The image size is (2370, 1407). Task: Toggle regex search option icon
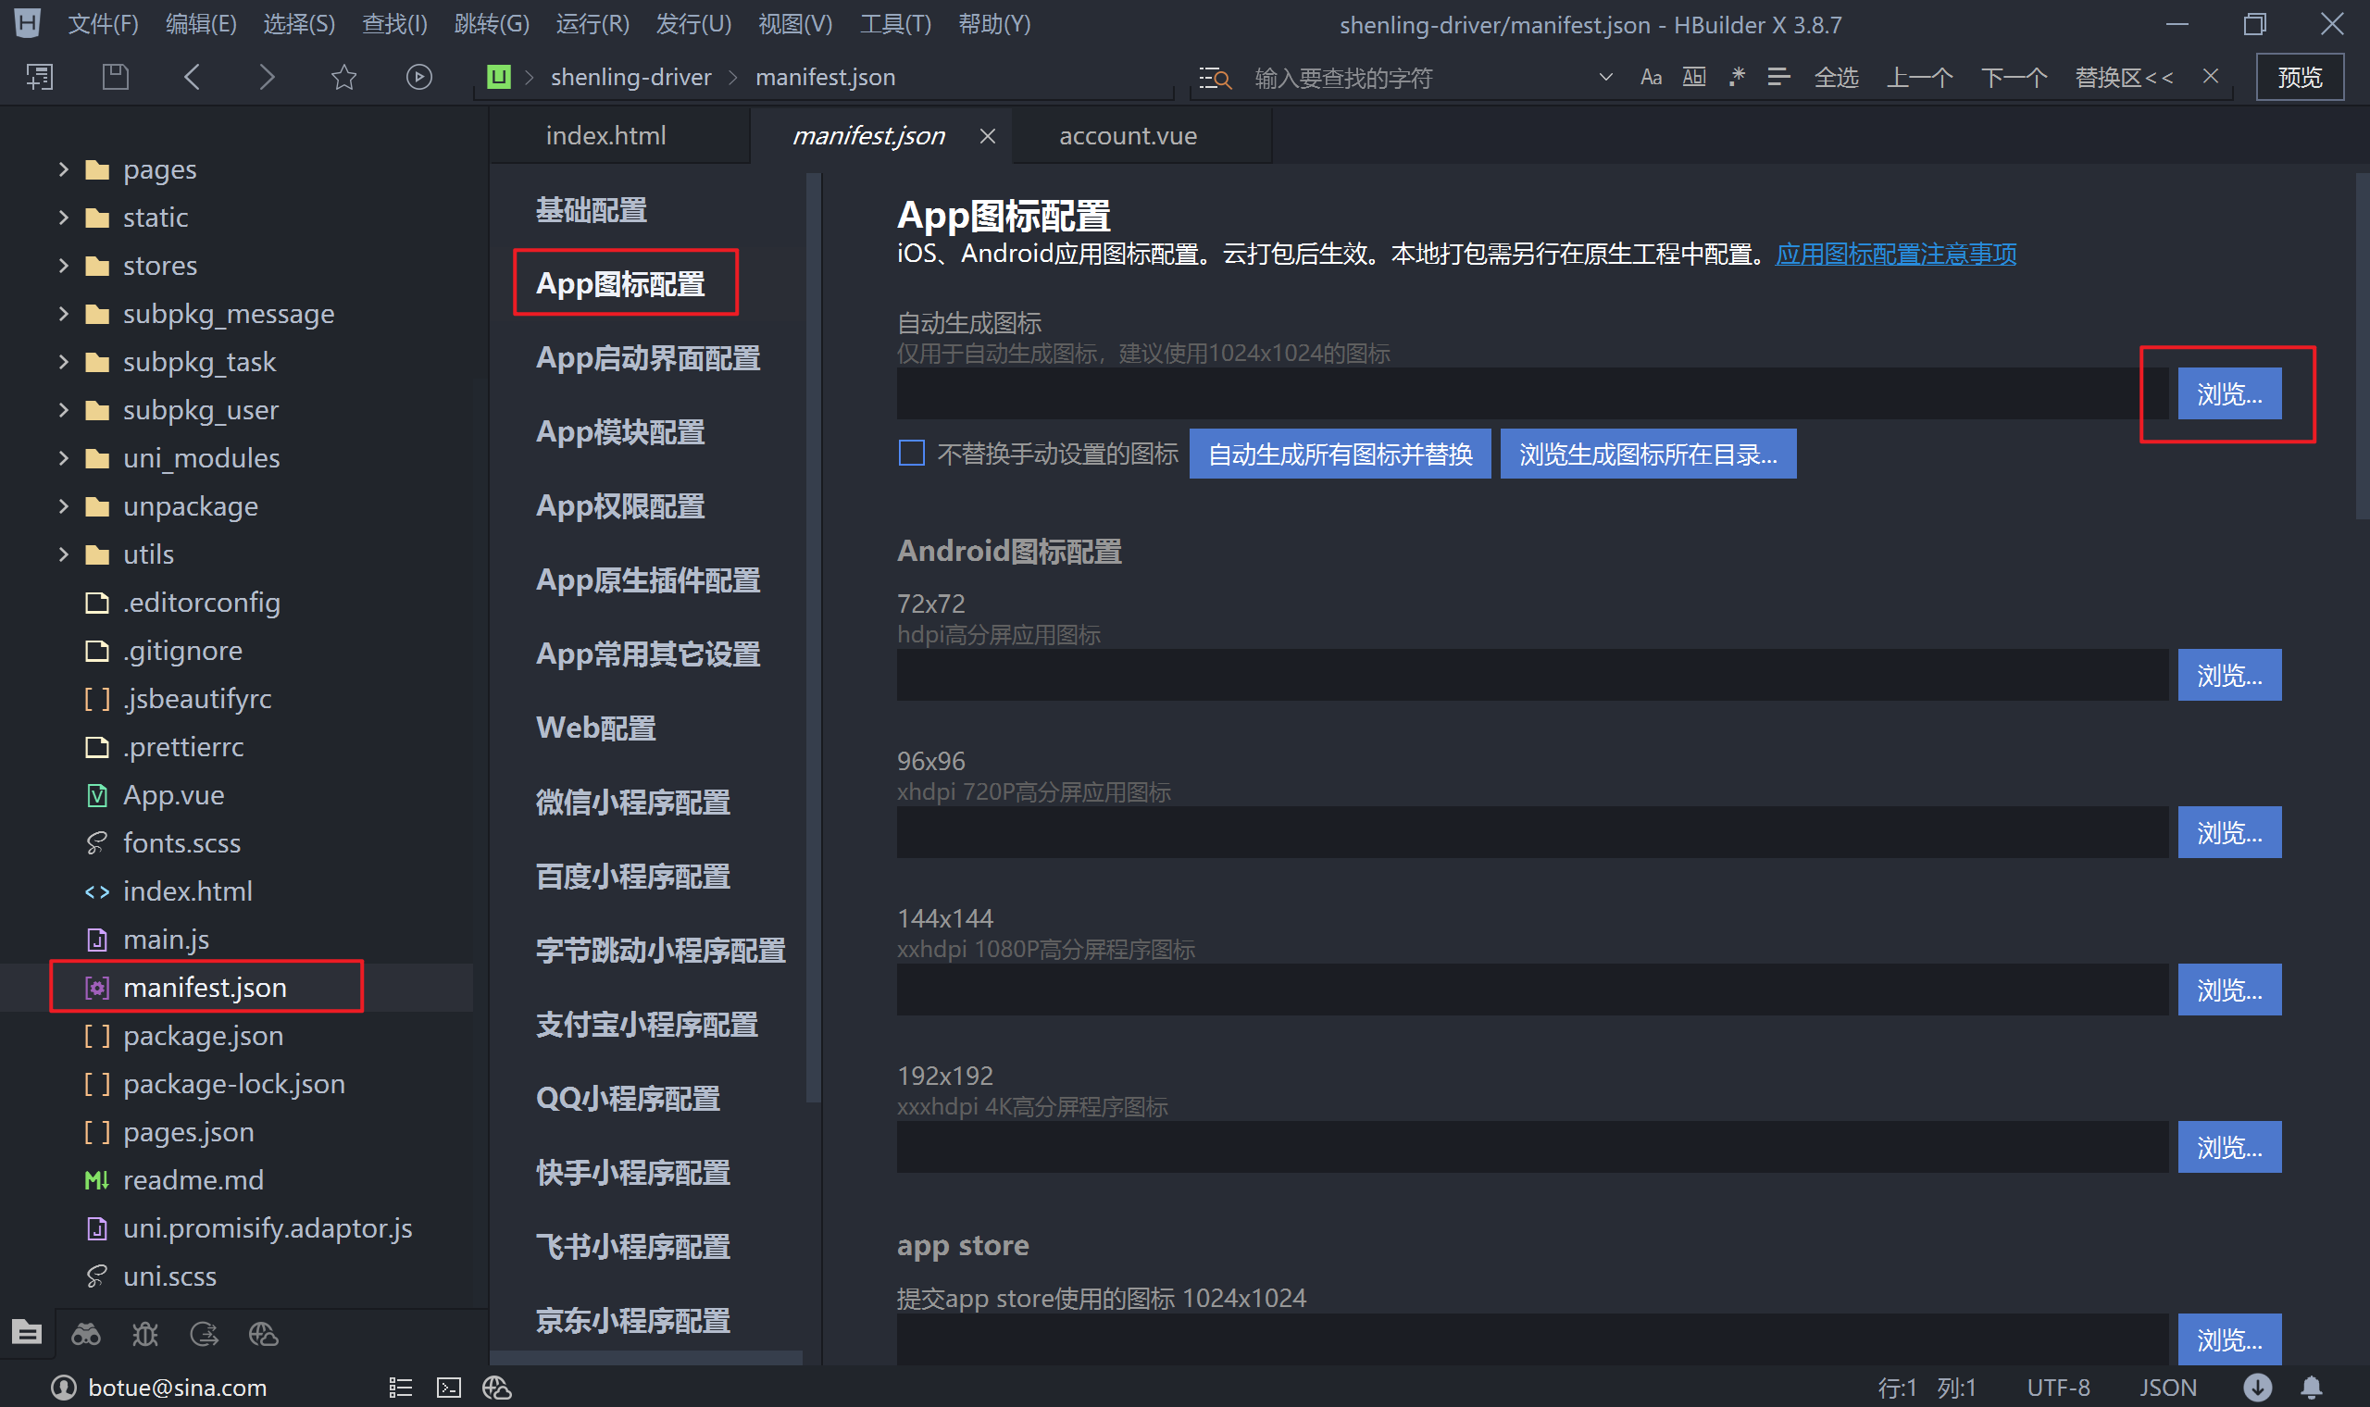[x=1736, y=77]
